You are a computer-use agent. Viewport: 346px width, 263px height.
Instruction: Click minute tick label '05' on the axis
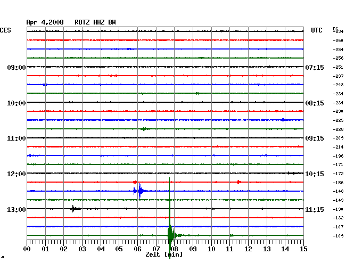(119, 249)
